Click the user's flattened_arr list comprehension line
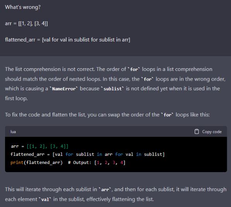 pyautogui.click(x=67, y=40)
